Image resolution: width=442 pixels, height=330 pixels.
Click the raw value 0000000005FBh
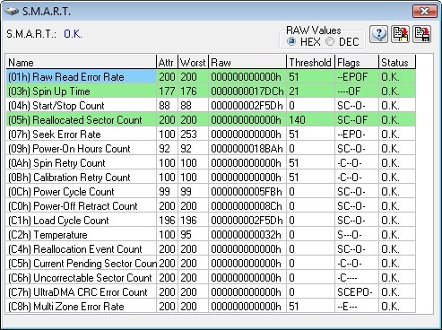tap(247, 192)
